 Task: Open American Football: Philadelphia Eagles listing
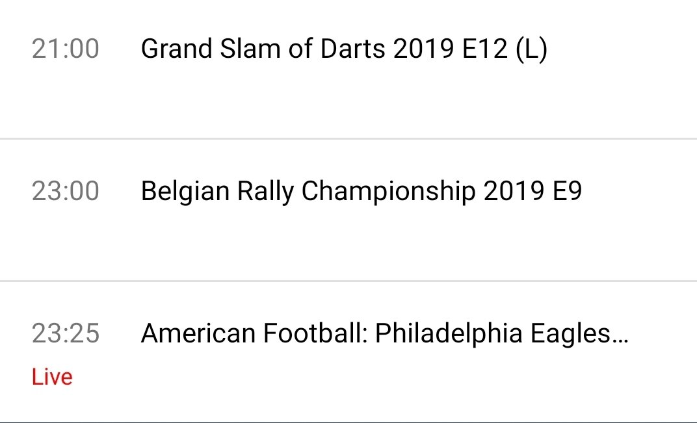pos(384,334)
